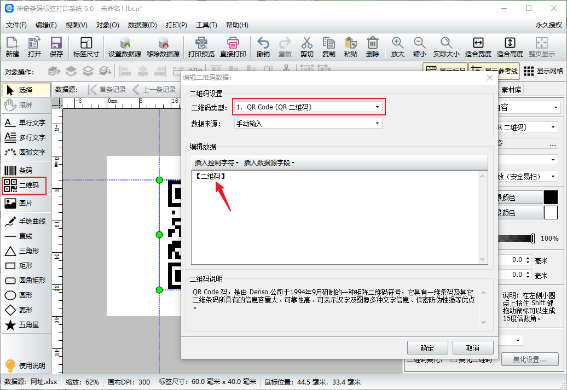Screen dimensions: 567x390
Task: Select the Circle (圆形) tool
Action: click(26, 295)
